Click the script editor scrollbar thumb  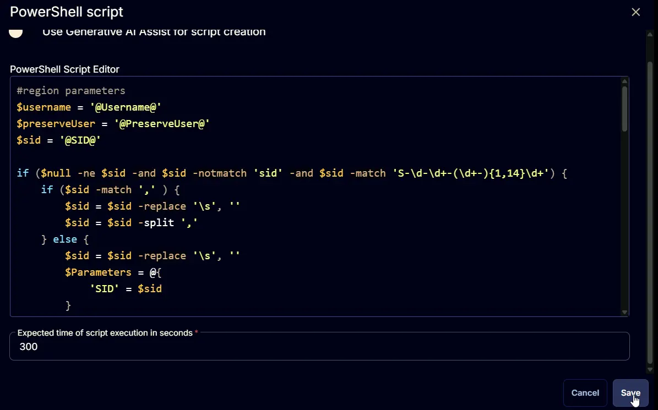tap(624, 108)
